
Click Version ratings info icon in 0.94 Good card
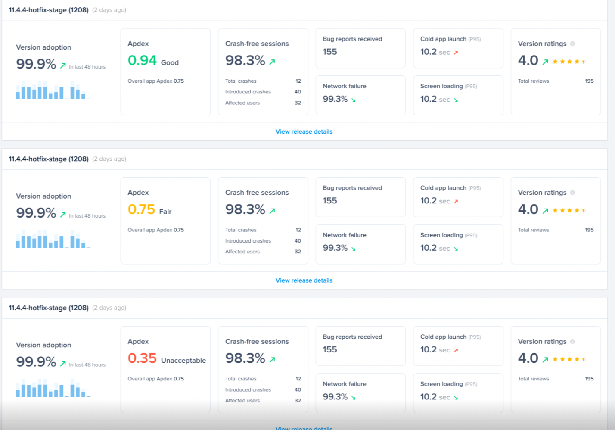(x=572, y=44)
